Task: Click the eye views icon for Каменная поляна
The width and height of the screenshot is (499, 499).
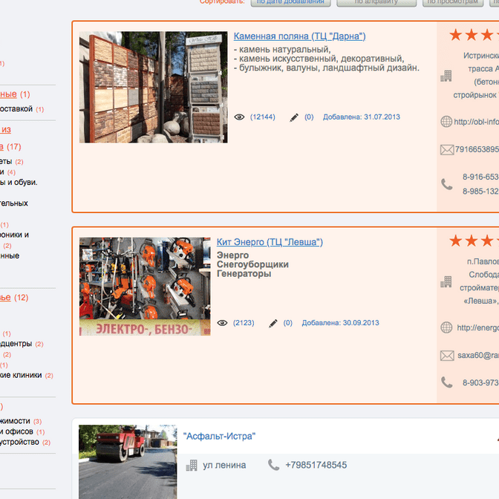Action: tap(239, 117)
